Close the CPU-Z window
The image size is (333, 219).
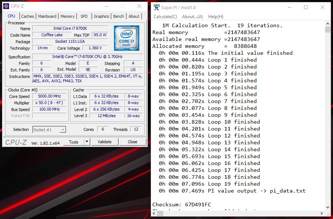139,6
